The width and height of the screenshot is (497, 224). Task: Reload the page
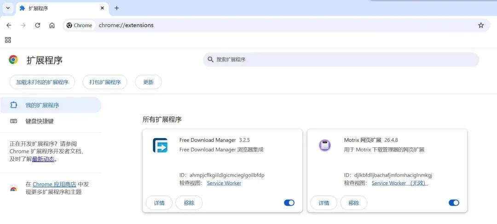[37, 25]
